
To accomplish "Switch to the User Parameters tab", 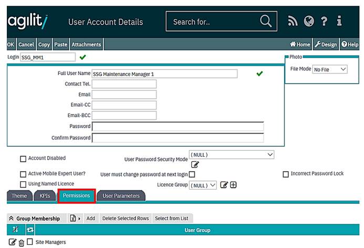I will [x=121, y=196].
